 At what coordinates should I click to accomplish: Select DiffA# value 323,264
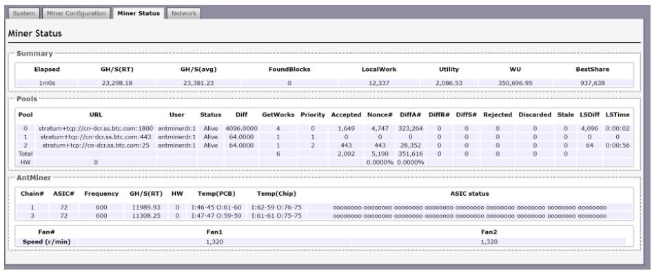click(410, 128)
